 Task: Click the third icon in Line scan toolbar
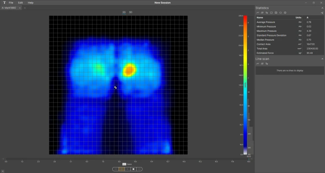267,63
